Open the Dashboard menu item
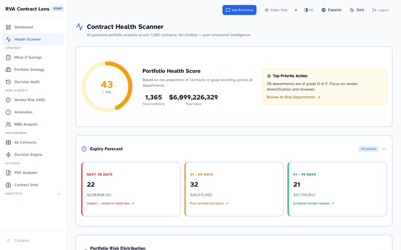This screenshot has width=401, height=250. coord(33,27)
